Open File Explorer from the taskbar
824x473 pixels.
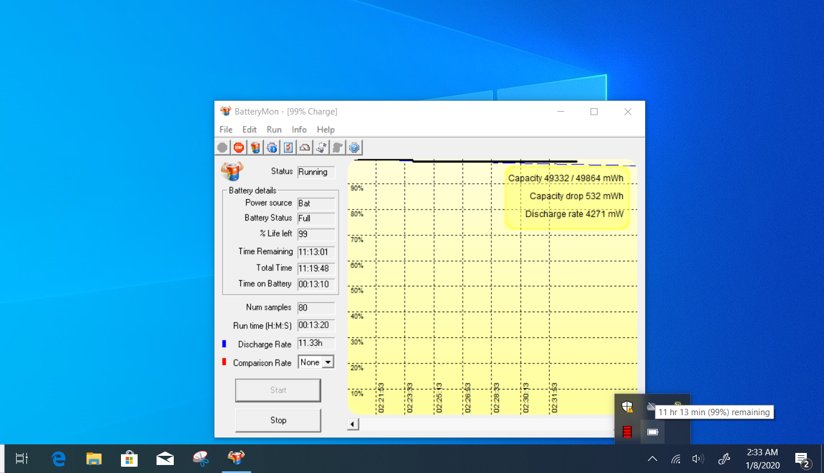[94, 459]
